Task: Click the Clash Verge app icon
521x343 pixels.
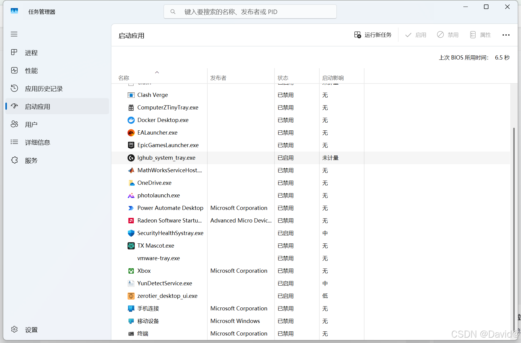Action: [x=131, y=95]
